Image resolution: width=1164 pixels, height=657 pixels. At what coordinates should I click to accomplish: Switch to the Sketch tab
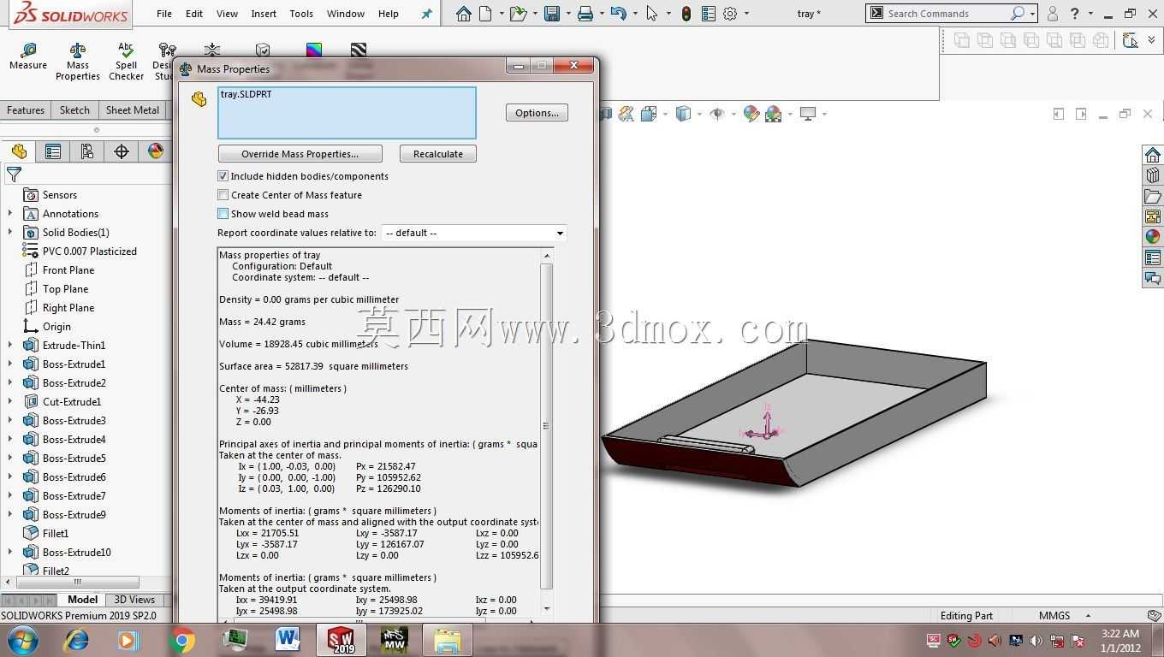[74, 110]
